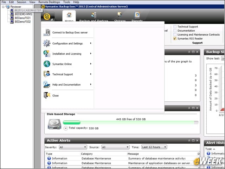This screenshot has height=169, width=225.
Task: Click '445 GB free of 530 GB' text
Action: [x=131, y=119]
